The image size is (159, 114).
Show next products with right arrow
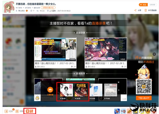tap(119, 90)
